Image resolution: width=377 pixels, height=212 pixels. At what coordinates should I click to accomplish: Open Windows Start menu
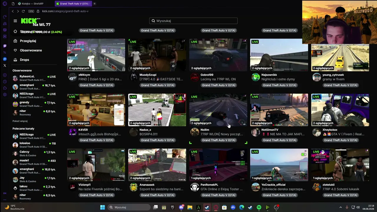coord(102,207)
